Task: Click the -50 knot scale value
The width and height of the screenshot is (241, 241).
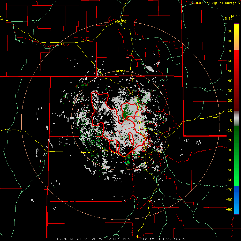Action: 229,170
